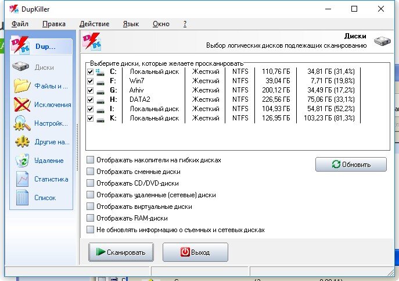The height and width of the screenshot is (281, 399).
Task: Click the 200,12 ГБ size cell
Action: coord(276,90)
